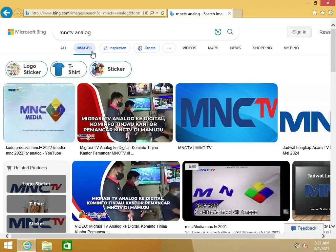The width and height of the screenshot is (336, 252).
Task: Open File Explorer from the taskbar
Action: point(47,245)
